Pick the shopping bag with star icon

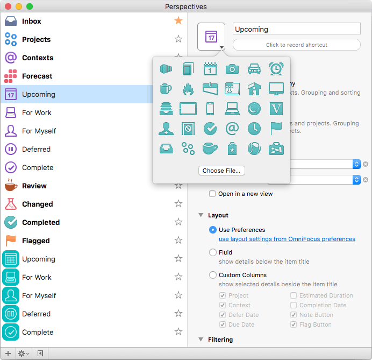click(232, 149)
